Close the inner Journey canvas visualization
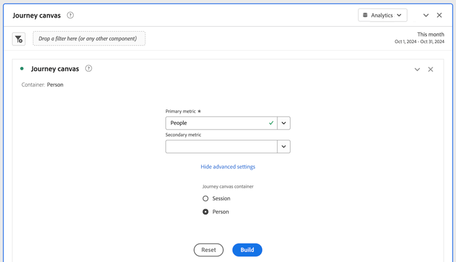Image resolution: width=456 pixels, height=262 pixels. tap(430, 69)
